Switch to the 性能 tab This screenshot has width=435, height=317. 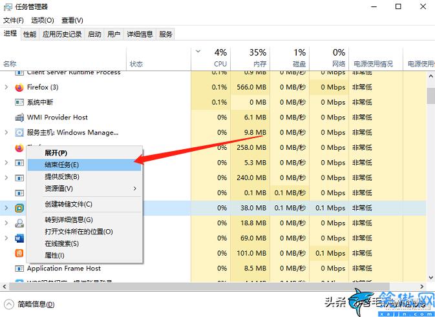[30, 34]
